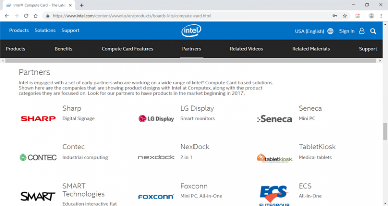Open Support link in blue header
Screen dimensions: 388x206
pyautogui.click(x=70, y=31)
